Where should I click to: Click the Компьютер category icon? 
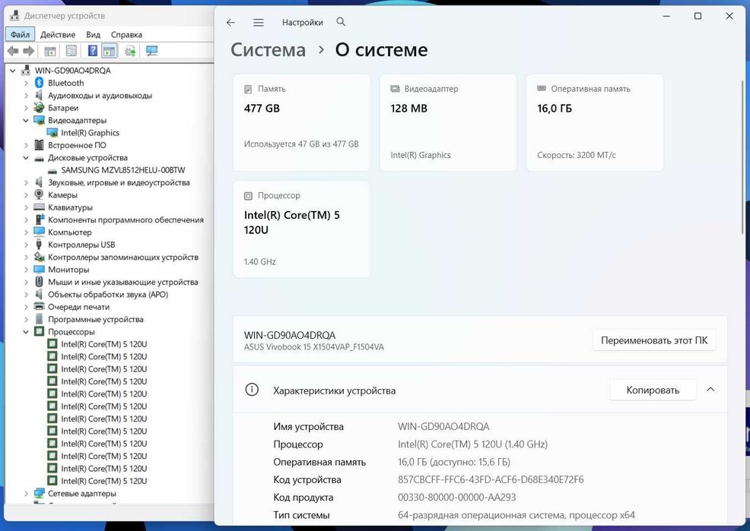pyautogui.click(x=40, y=232)
